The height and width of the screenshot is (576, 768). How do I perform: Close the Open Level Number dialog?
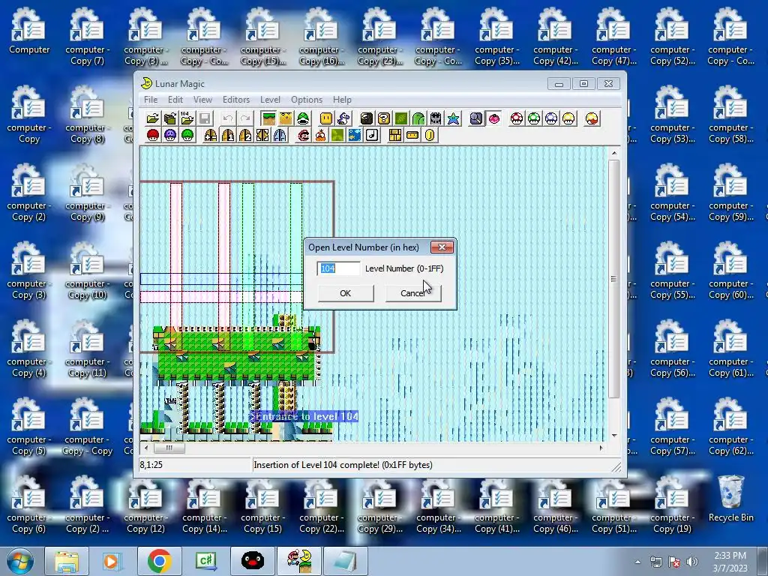[x=442, y=247]
